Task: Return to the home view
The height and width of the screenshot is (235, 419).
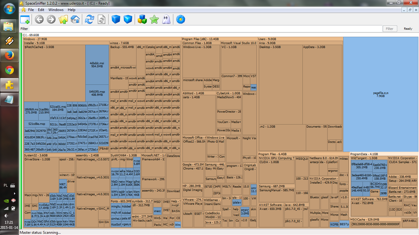Action: [x=75, y=20]
